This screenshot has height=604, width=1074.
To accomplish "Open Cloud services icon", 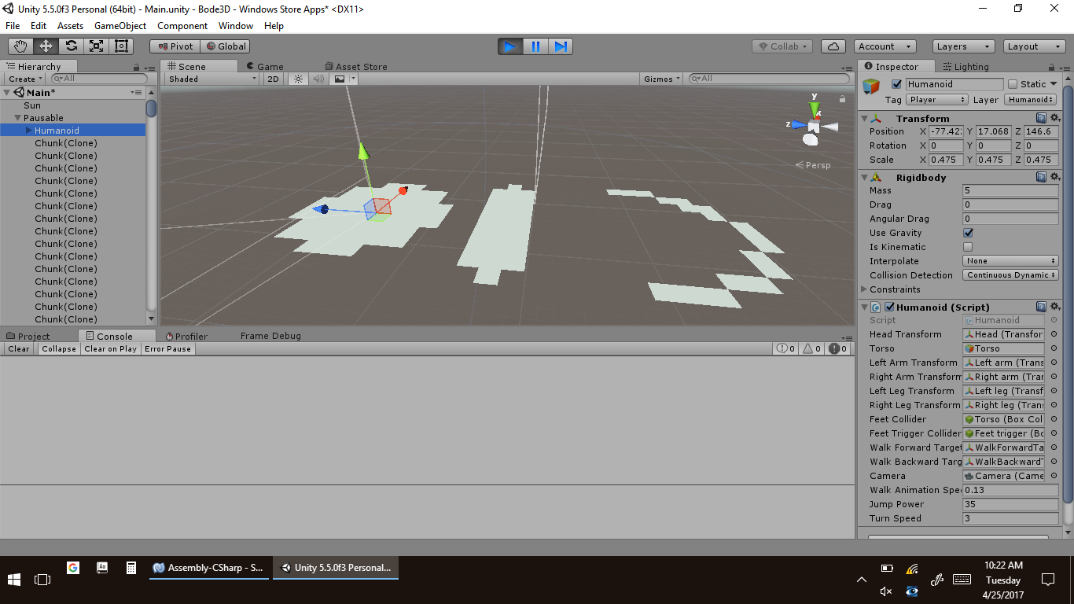I will 833,46.
